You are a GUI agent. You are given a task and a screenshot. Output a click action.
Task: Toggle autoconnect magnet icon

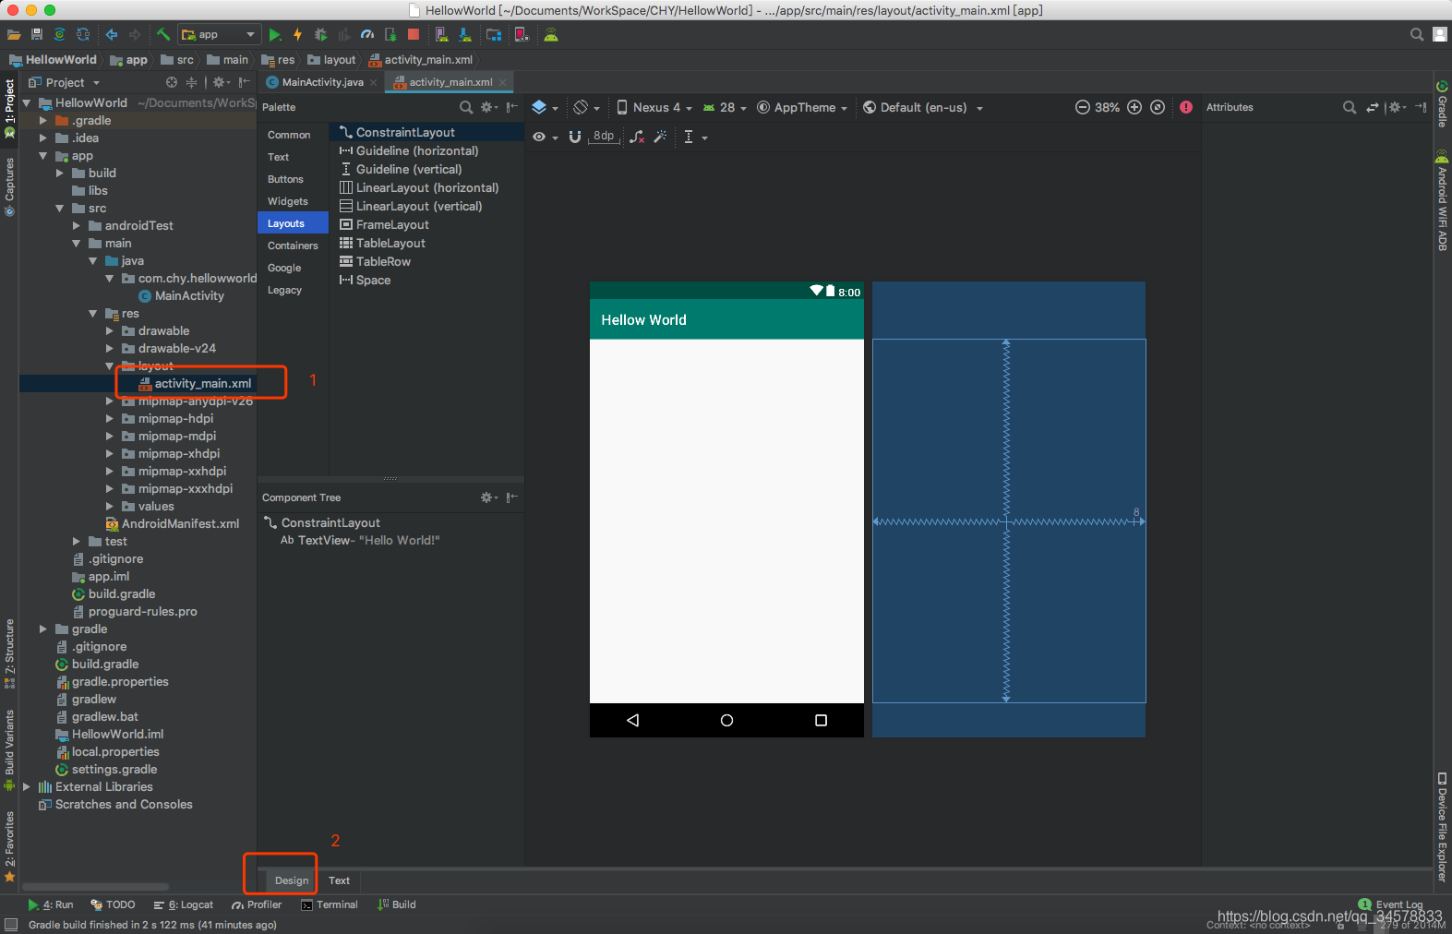(x=575, y=137)
